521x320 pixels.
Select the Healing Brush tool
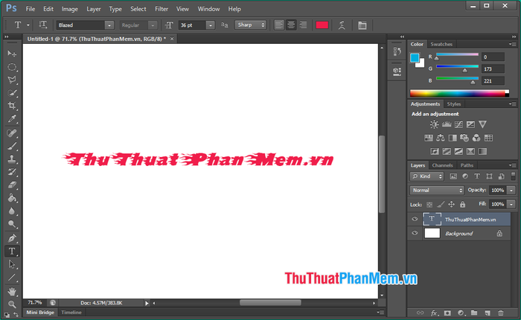point(12,133)
